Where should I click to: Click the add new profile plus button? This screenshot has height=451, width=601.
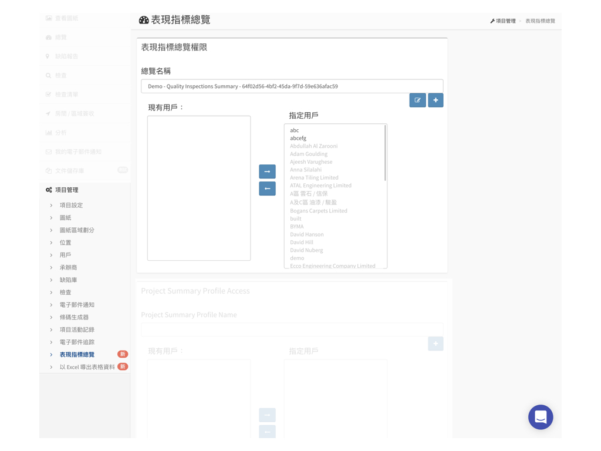coord(435,100)
